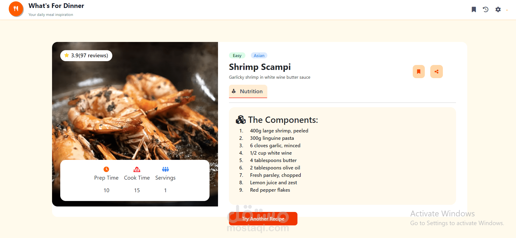Image resolution: width=516 pixels, height=238 pixels.
Task: Click the 3.9 reviews rating badge
Action: click(x=86, y=55)
